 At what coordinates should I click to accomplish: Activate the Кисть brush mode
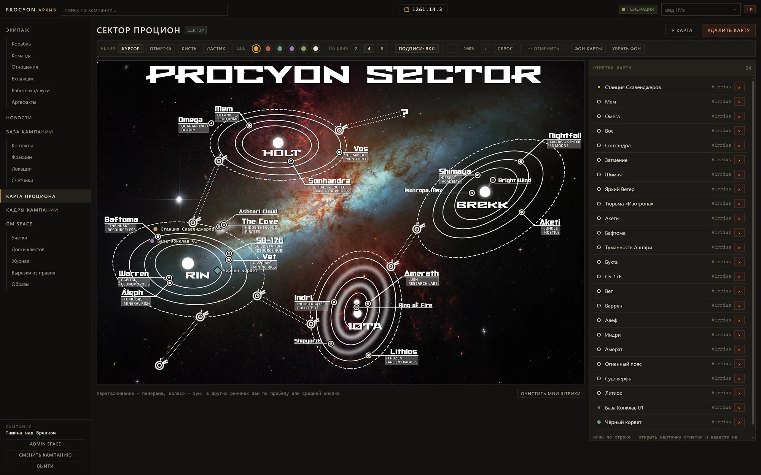pos(189,49)
